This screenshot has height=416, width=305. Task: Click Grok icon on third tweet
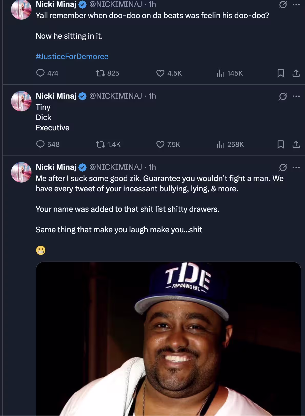point(283,168)
